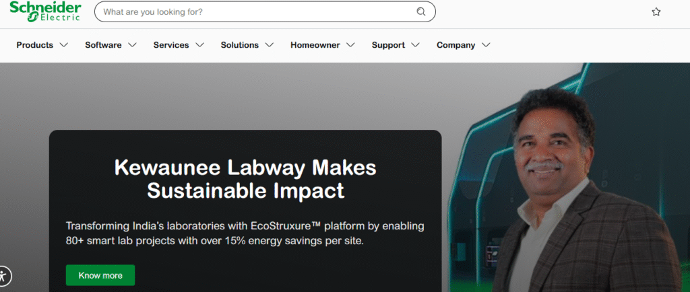Select the Solutions menu label
Viewport: 690px width, 292px height.
pyautogui.click(x=239, y=45)
